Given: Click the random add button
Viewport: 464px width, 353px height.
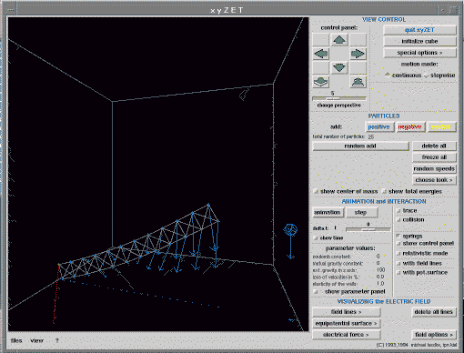Looking at the screenshot, I should point(360,146).
